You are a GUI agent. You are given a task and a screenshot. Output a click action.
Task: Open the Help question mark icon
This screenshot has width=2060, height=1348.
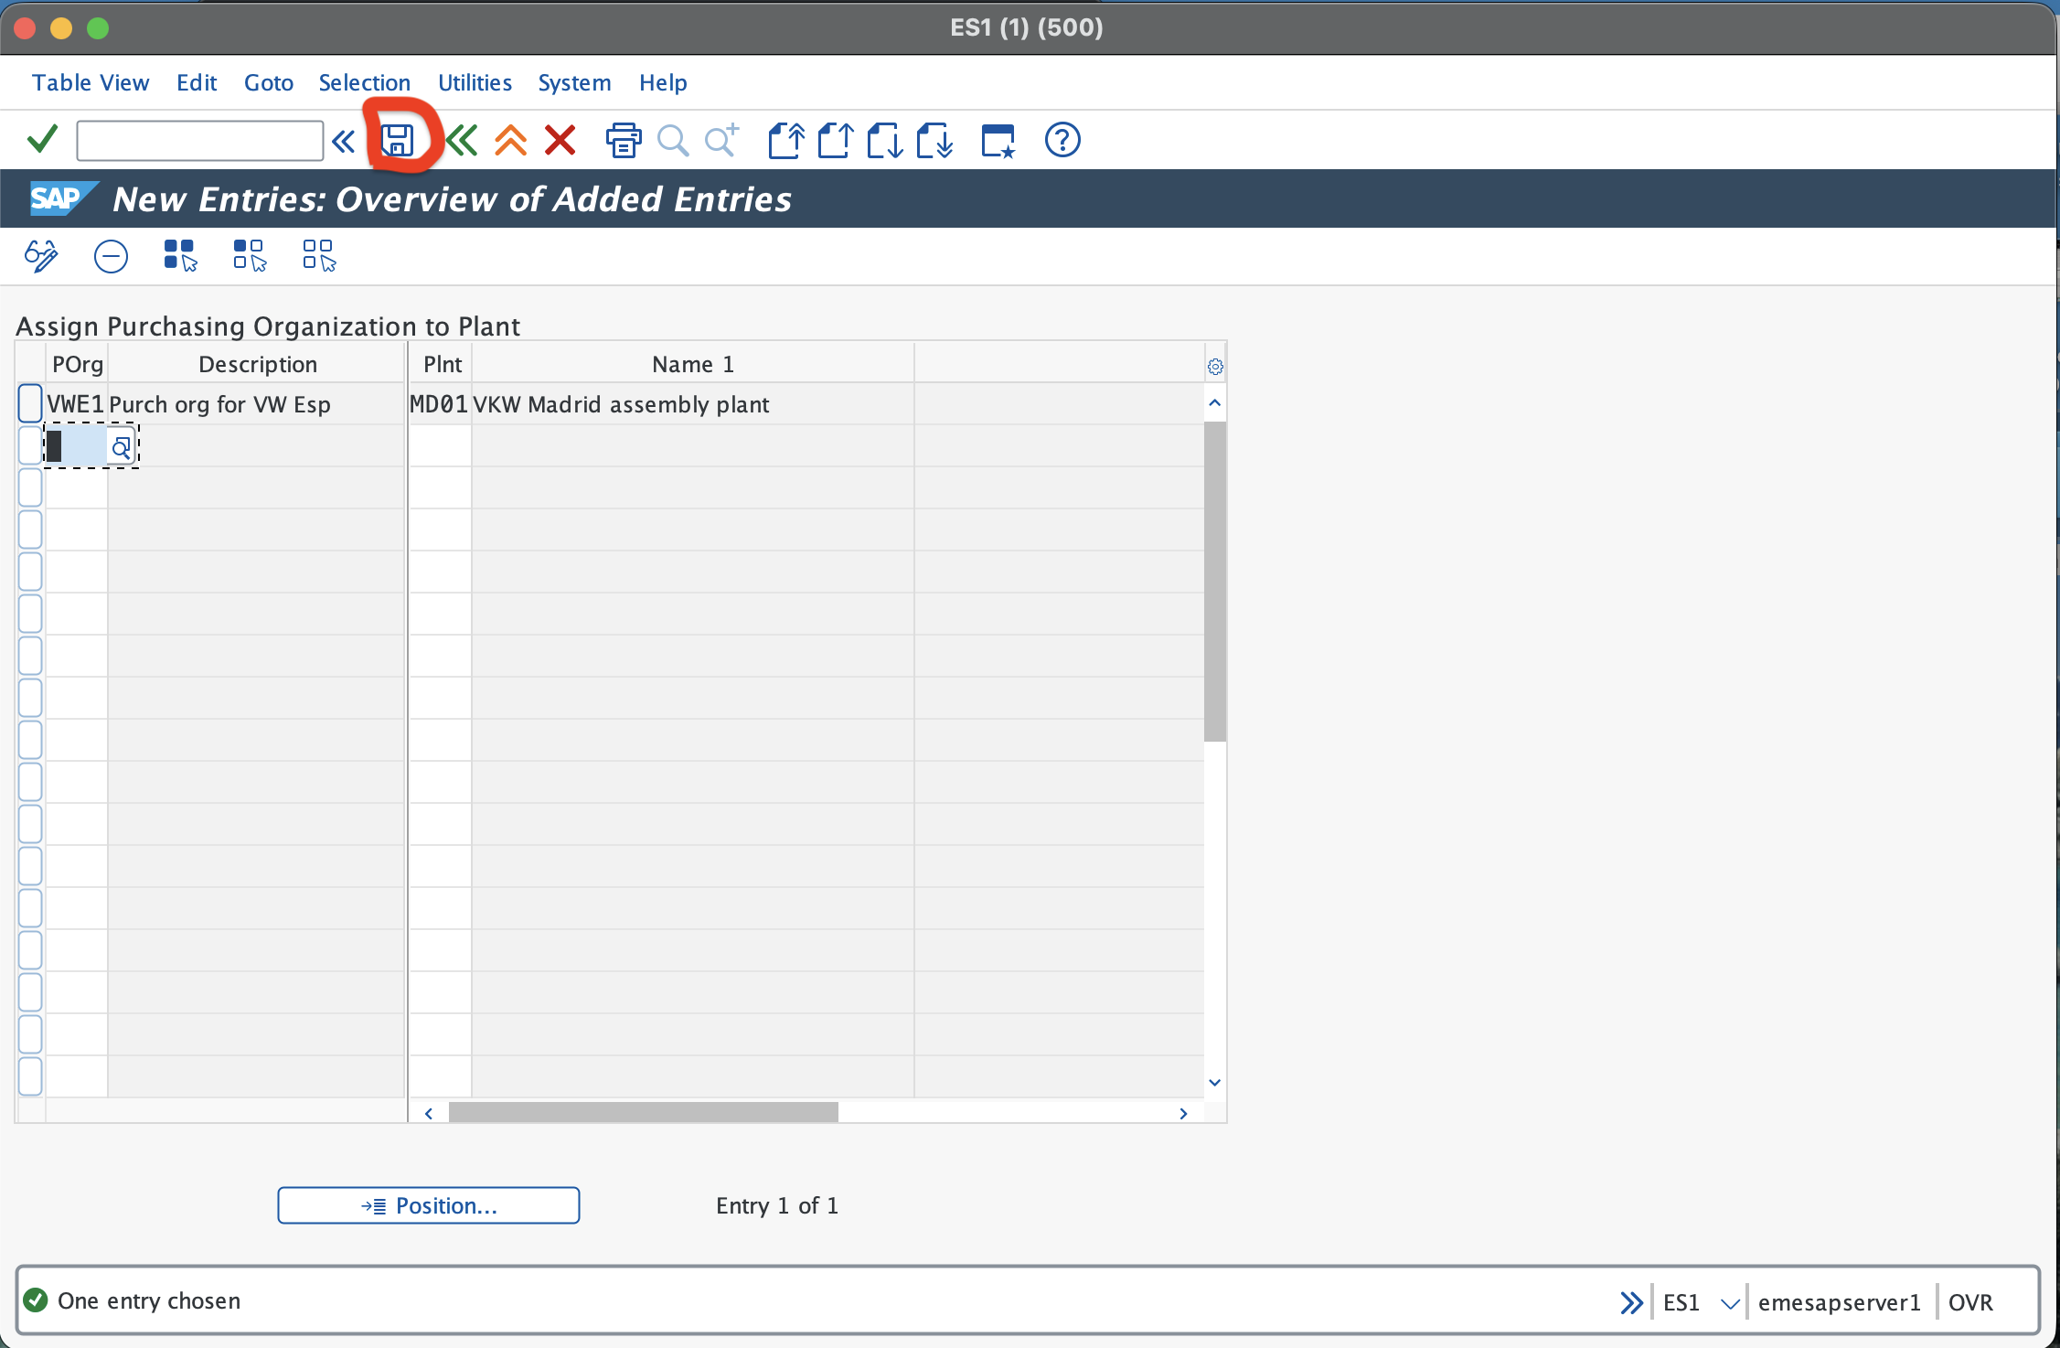coord(1062,140)
